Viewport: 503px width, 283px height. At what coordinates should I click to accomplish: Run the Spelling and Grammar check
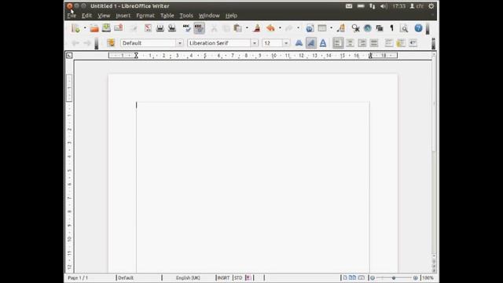(187, 28)
